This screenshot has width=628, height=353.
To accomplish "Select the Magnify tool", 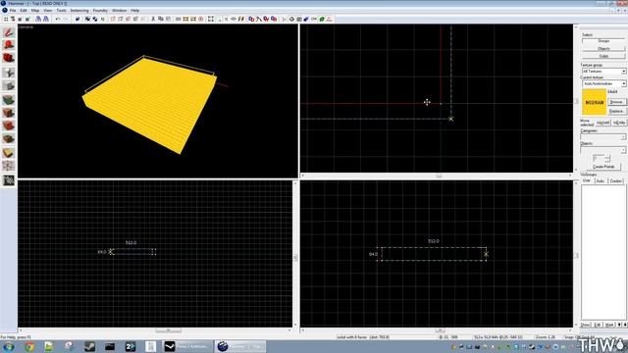I will pos(9,45).
